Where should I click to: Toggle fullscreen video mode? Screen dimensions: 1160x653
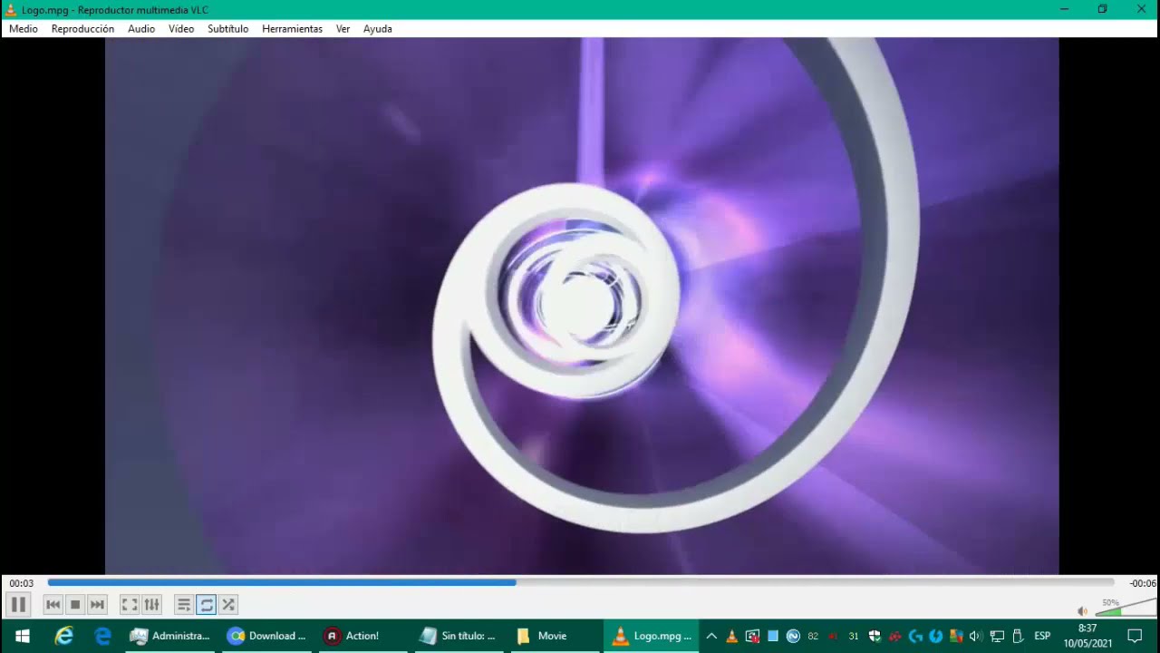(130, 604)
